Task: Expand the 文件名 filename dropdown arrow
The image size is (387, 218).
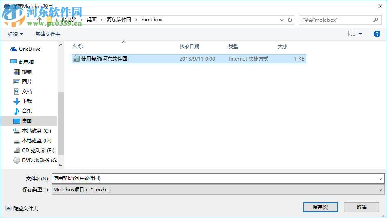Action: click(380, 178)
